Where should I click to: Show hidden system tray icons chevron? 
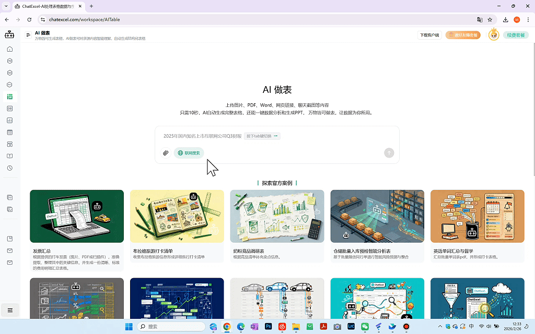[x=440, y=327]
